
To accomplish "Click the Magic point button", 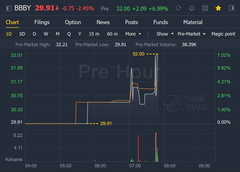I will coord(223,34).
